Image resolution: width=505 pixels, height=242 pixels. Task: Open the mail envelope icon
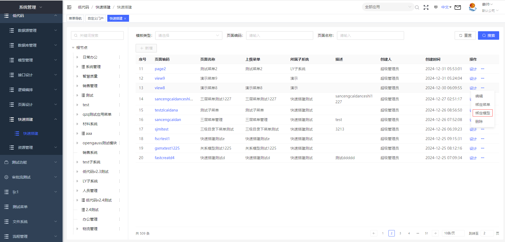(x=458, y=7)
